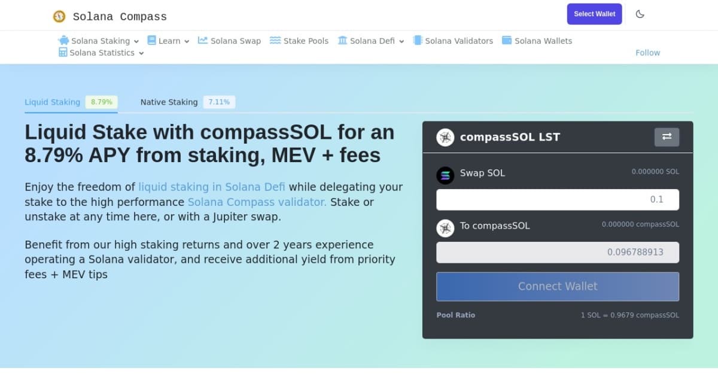Switch to the Native Staking tab
This screenshot has width=718, height=377.
(169, 102)
